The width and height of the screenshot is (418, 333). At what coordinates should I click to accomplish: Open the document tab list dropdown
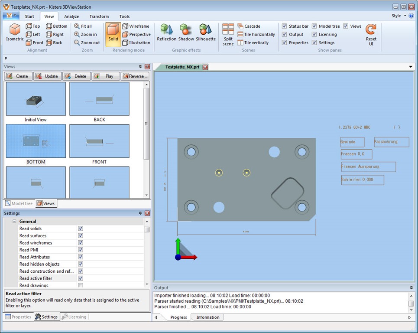(411, 67)
